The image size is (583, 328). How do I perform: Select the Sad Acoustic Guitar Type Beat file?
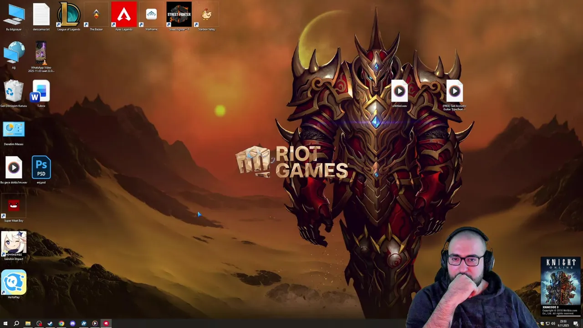(x=454, y=96)
